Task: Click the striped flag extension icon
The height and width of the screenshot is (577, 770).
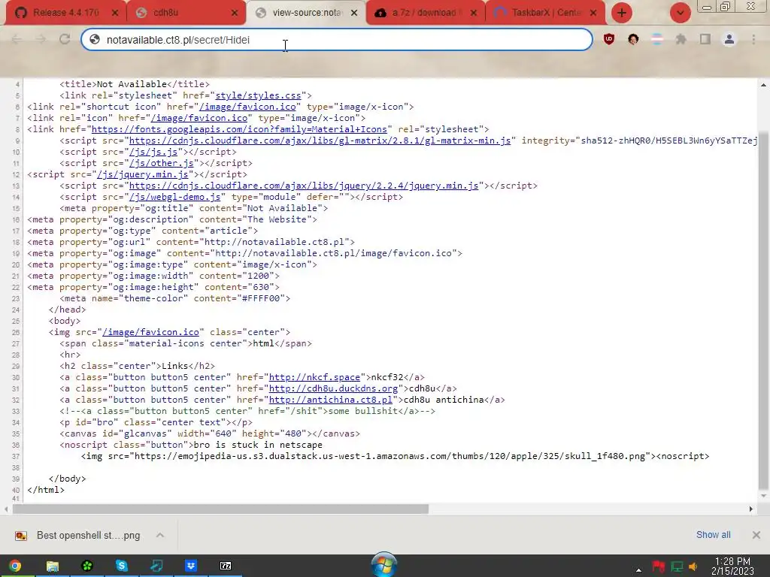Action: click(657, 39)
